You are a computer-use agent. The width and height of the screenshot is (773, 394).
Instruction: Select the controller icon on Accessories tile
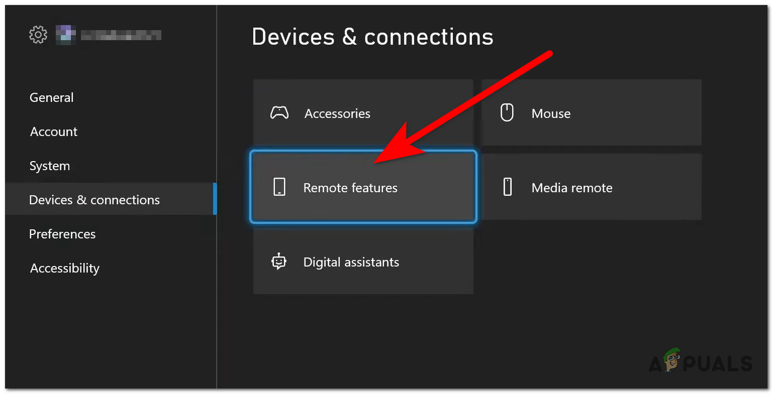pos(279,113)
